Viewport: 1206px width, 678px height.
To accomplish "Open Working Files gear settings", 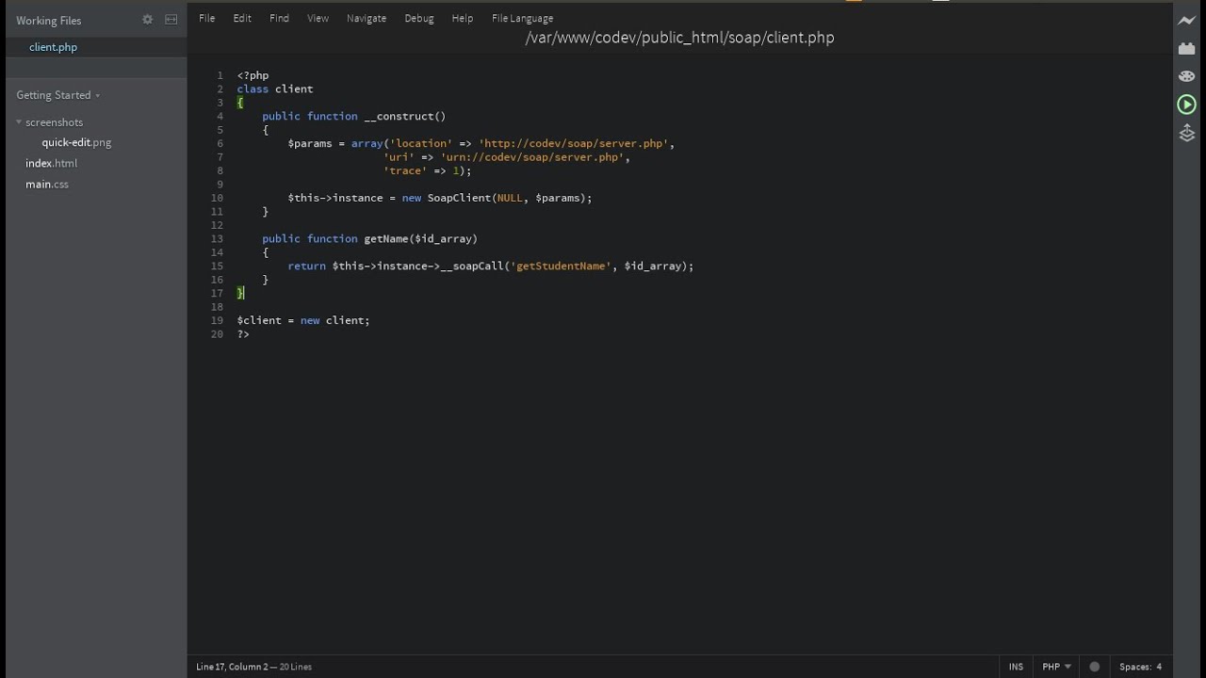I will pos(147,20).
